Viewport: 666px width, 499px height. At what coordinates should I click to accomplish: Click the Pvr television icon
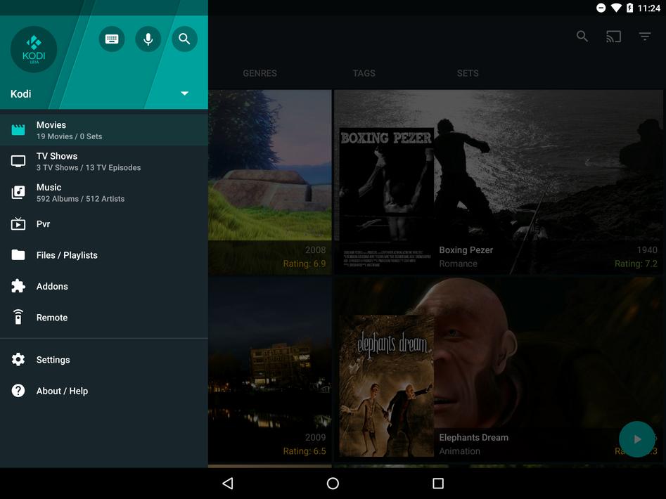click(x=18, y=223)
